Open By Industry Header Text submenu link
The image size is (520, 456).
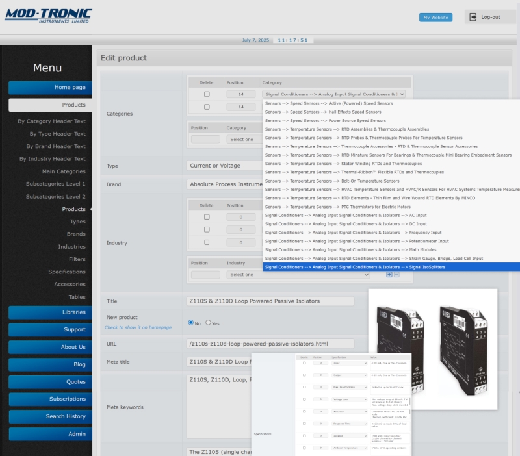[x=53, y=159]
